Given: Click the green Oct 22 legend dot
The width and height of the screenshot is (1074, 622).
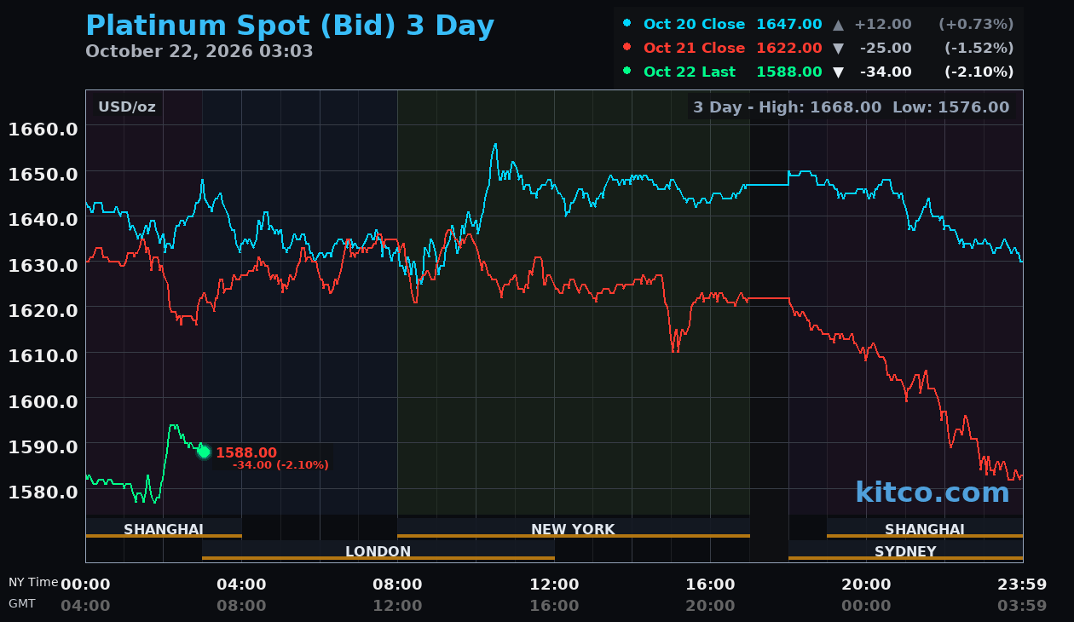Looking at the screenshot, I should pos(627,71).
